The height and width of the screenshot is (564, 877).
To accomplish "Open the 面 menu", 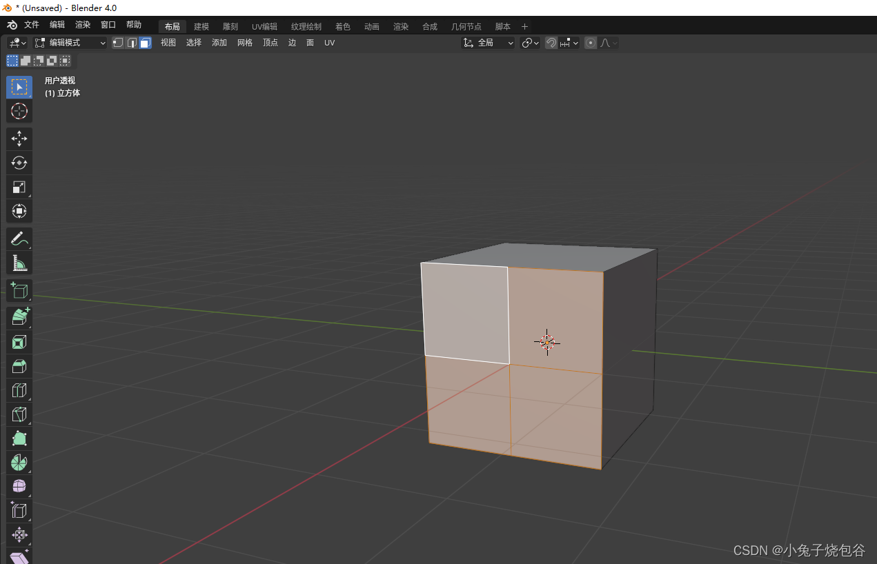I will [x=311, y=43].
